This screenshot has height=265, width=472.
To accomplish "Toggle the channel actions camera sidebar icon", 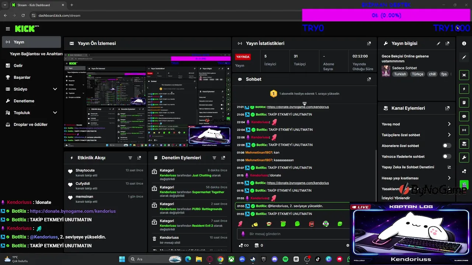I will (x=464, y=144).
